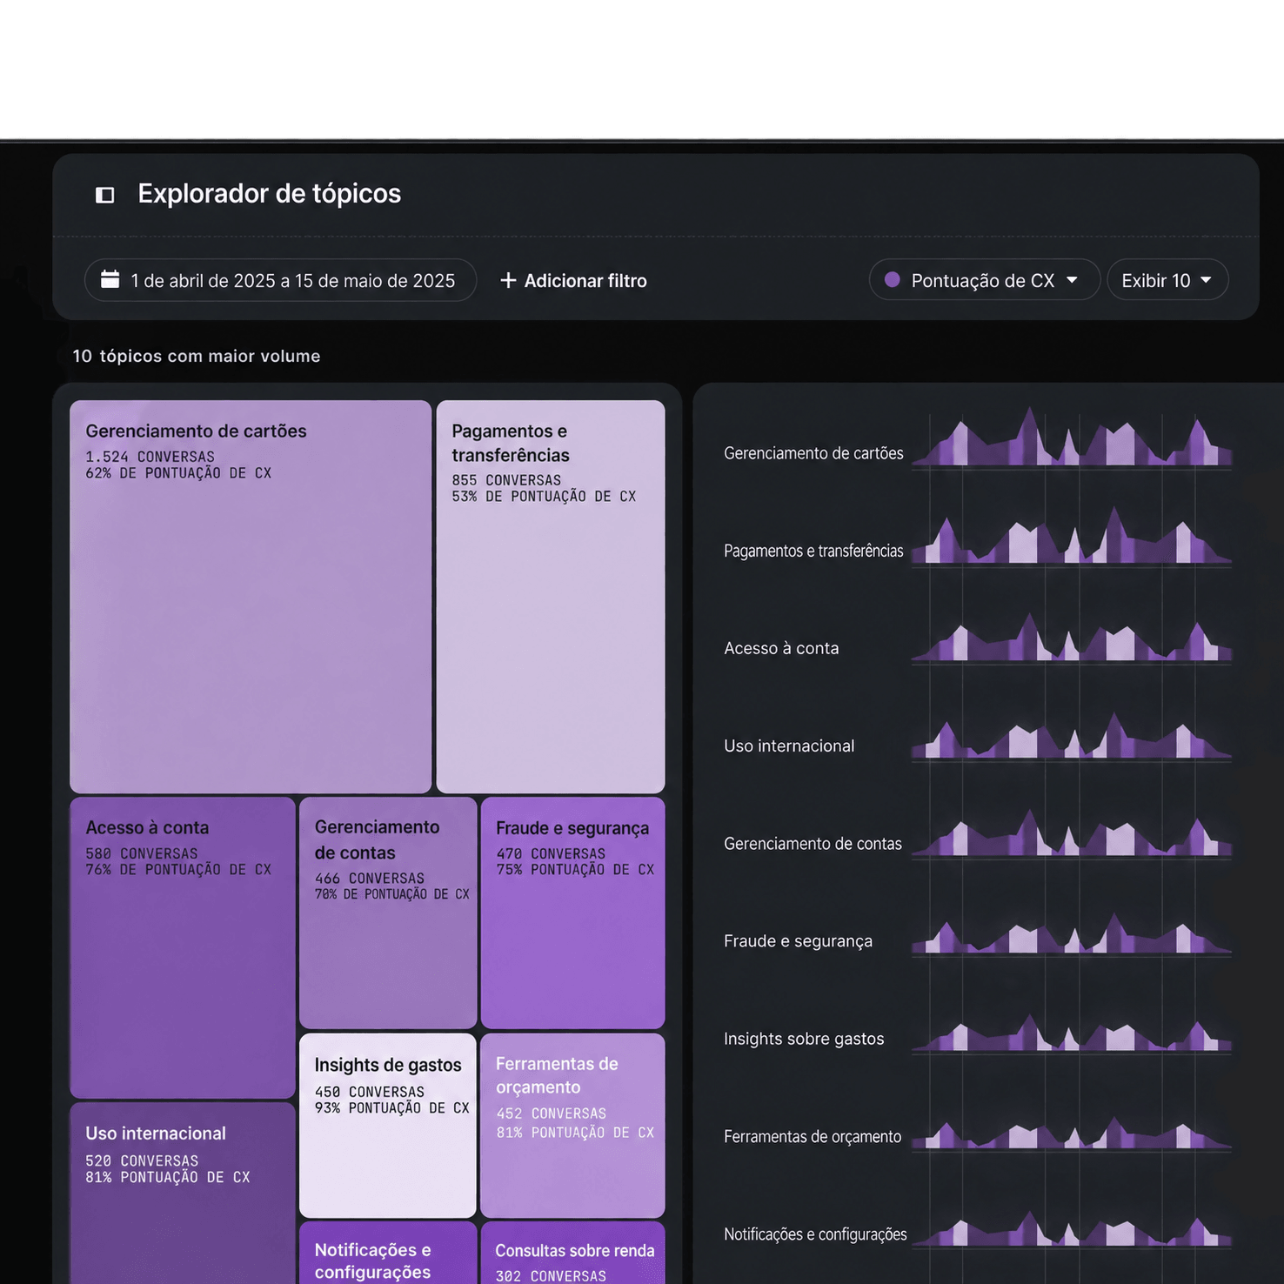This screenshot has height=1284, width=1284.
Task: Expand the Exibir 10 dropdown
Action: tap(1167, 280)
